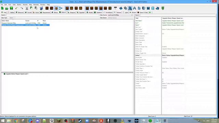Open the Wizards menu

point(25,4)
